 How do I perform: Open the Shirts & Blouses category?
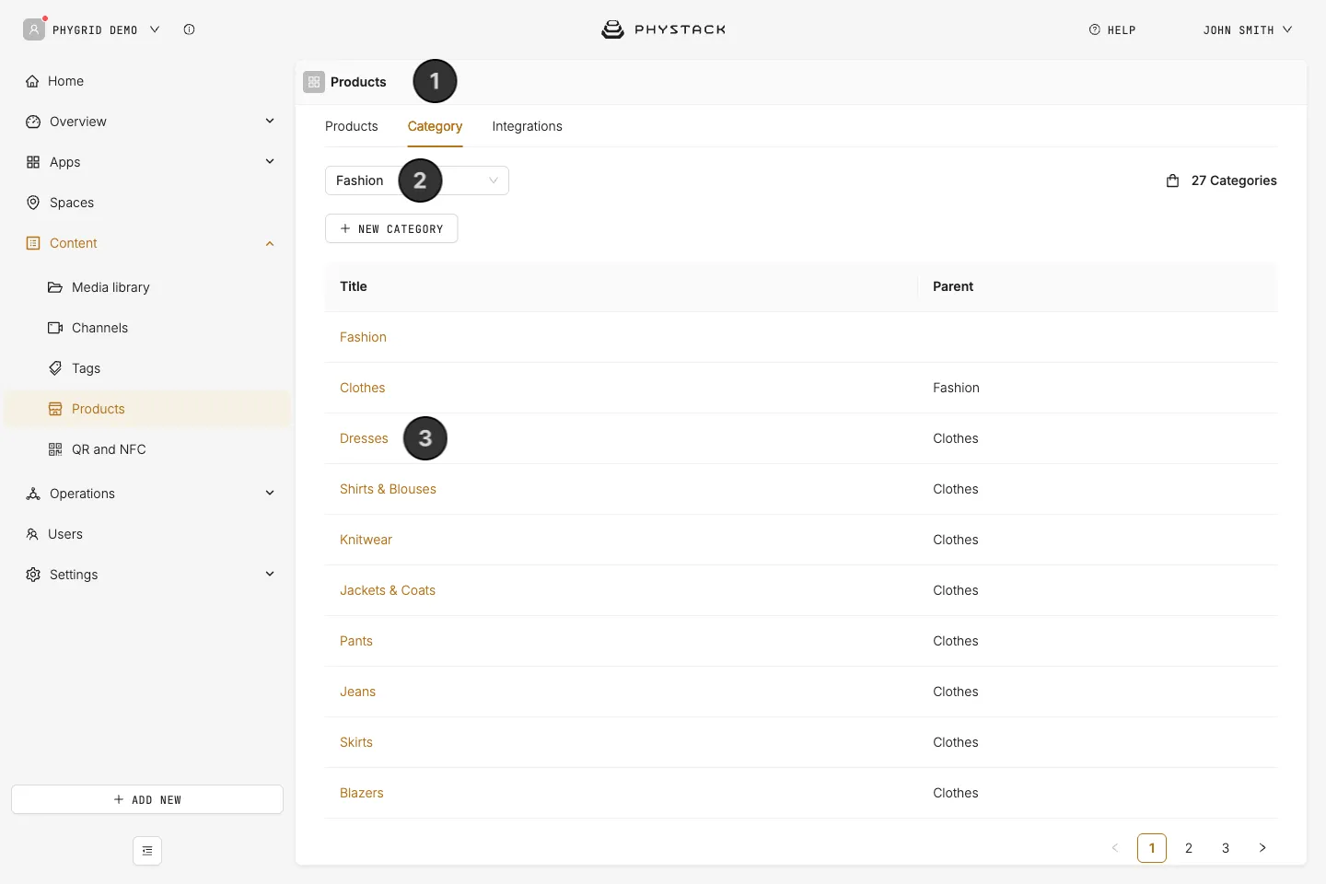coord(388,489)
